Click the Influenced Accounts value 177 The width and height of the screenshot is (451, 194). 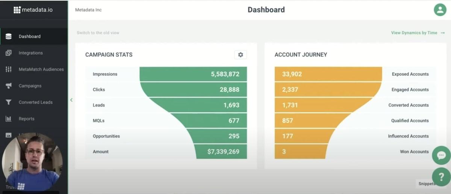click(x=288, y=136)
